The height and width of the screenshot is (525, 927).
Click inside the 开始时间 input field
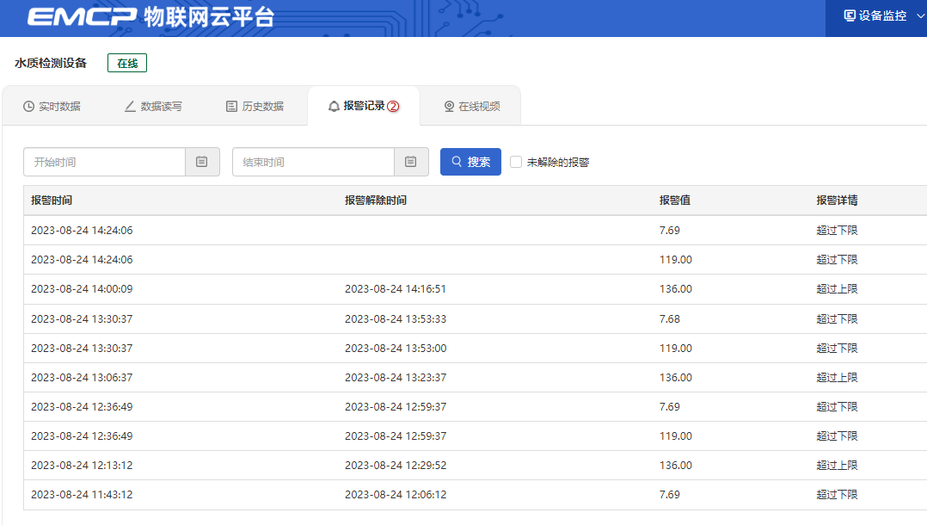coord(103,162)
